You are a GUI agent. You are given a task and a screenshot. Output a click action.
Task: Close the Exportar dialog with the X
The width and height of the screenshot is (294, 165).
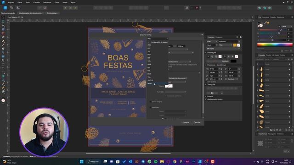click(202, 35)
